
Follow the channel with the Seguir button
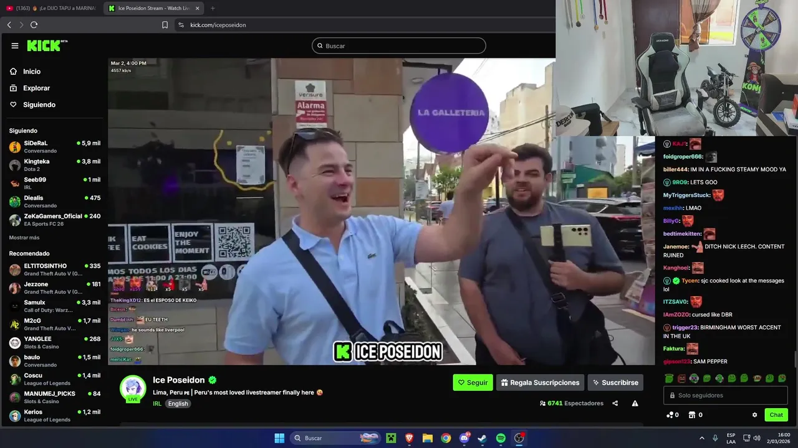(473, 383)
